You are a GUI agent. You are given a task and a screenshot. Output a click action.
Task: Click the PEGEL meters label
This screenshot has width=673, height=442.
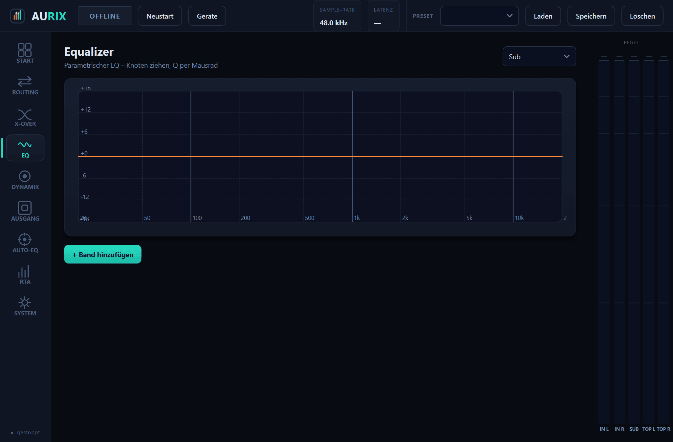coord(631,42)
